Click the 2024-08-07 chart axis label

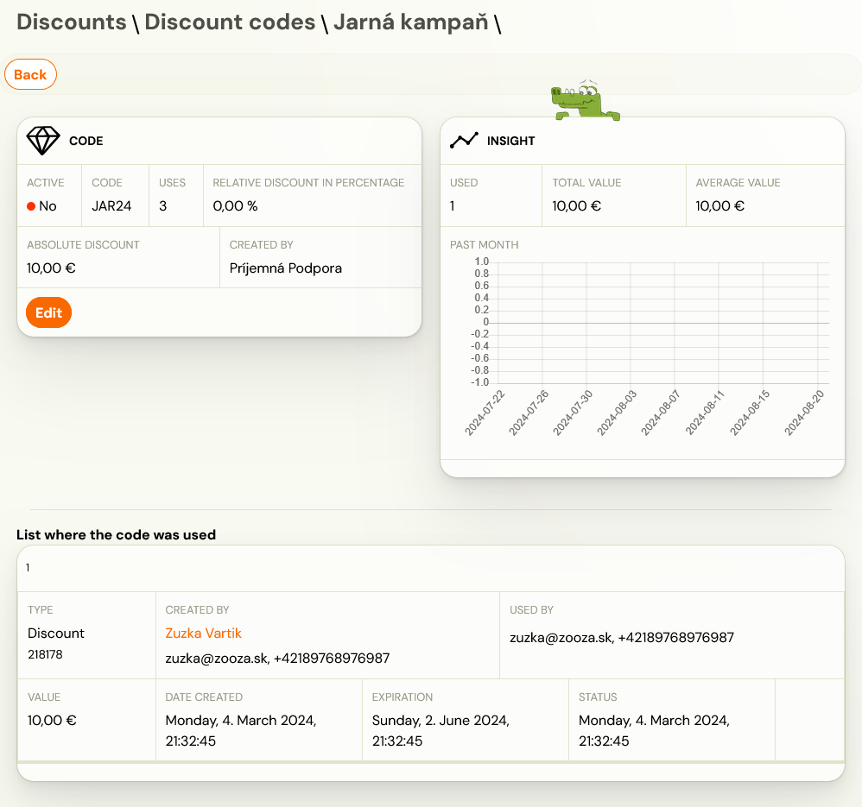(x=660, y=413)
